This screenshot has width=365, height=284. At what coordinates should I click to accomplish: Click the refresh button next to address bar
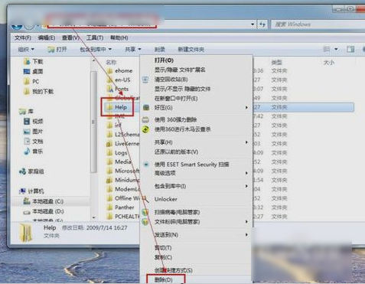262,24
